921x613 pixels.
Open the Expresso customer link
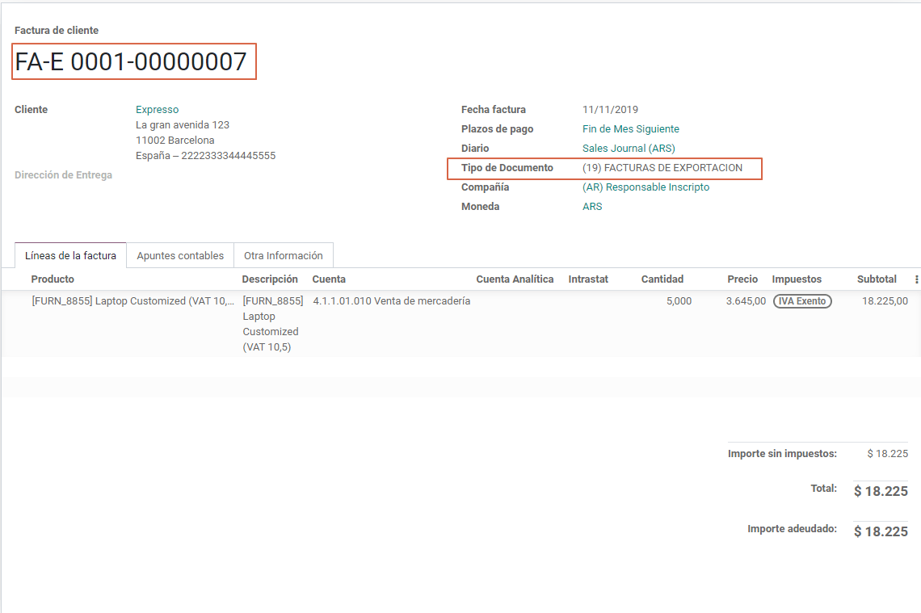[157, 110]
